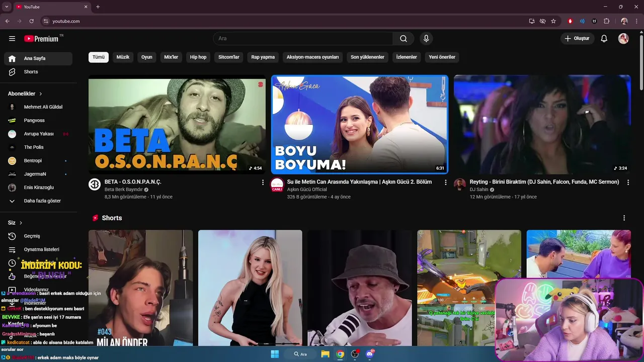644x362 pixels.
Task: Select the Rap yapma filter chip
Action: coord(263,57)
